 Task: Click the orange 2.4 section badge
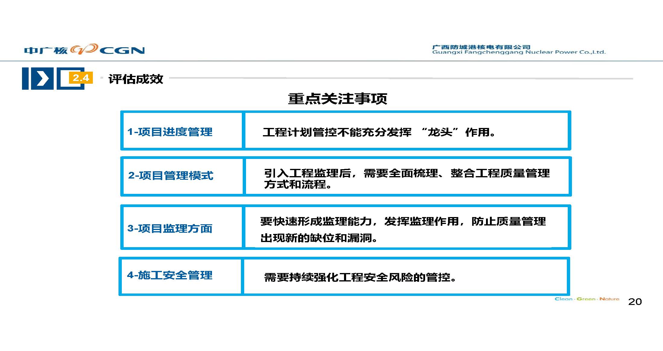coord(81,78)
